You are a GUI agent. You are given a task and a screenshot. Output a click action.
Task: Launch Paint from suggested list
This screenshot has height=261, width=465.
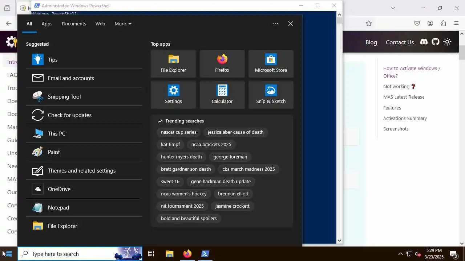tap(84, 152)
